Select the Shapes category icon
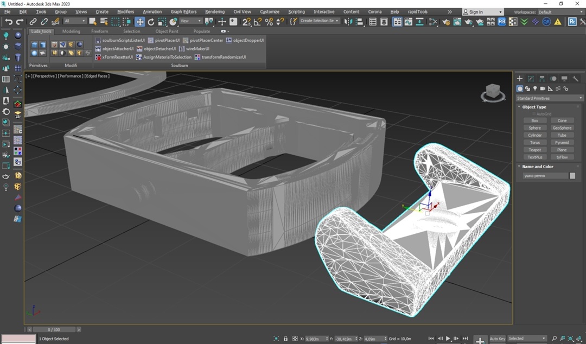The image size is (586, 344). pyautogui.click(x=527, y=88)
